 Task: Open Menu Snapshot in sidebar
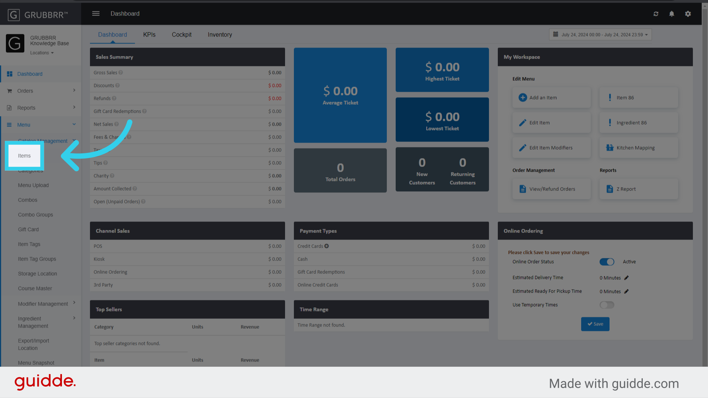click(x=36, y=363)
